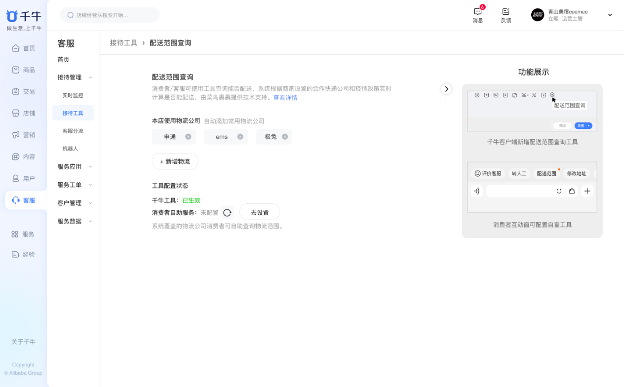
Task: Open the 服务 services grid icon
Action: point(15,234)
